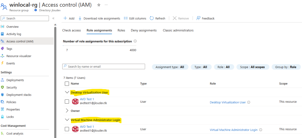Image resolution: width=302 pixels, height=138 pixels.
Task: Expand the Owner group
Action: [x=67, y=111]
